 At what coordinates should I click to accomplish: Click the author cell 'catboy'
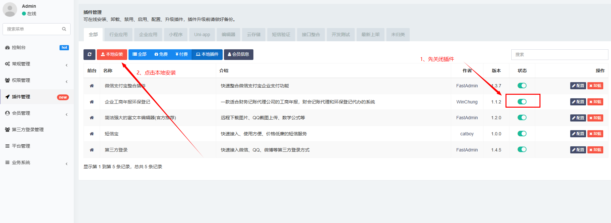467,134
